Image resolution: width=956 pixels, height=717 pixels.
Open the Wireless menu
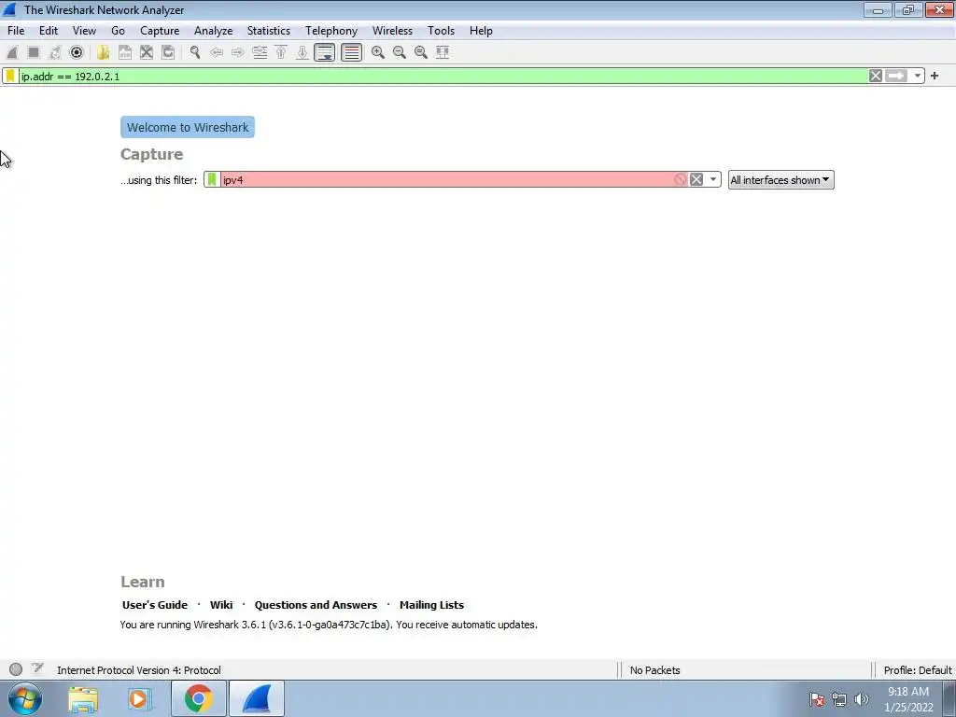[x=392, y=31]
